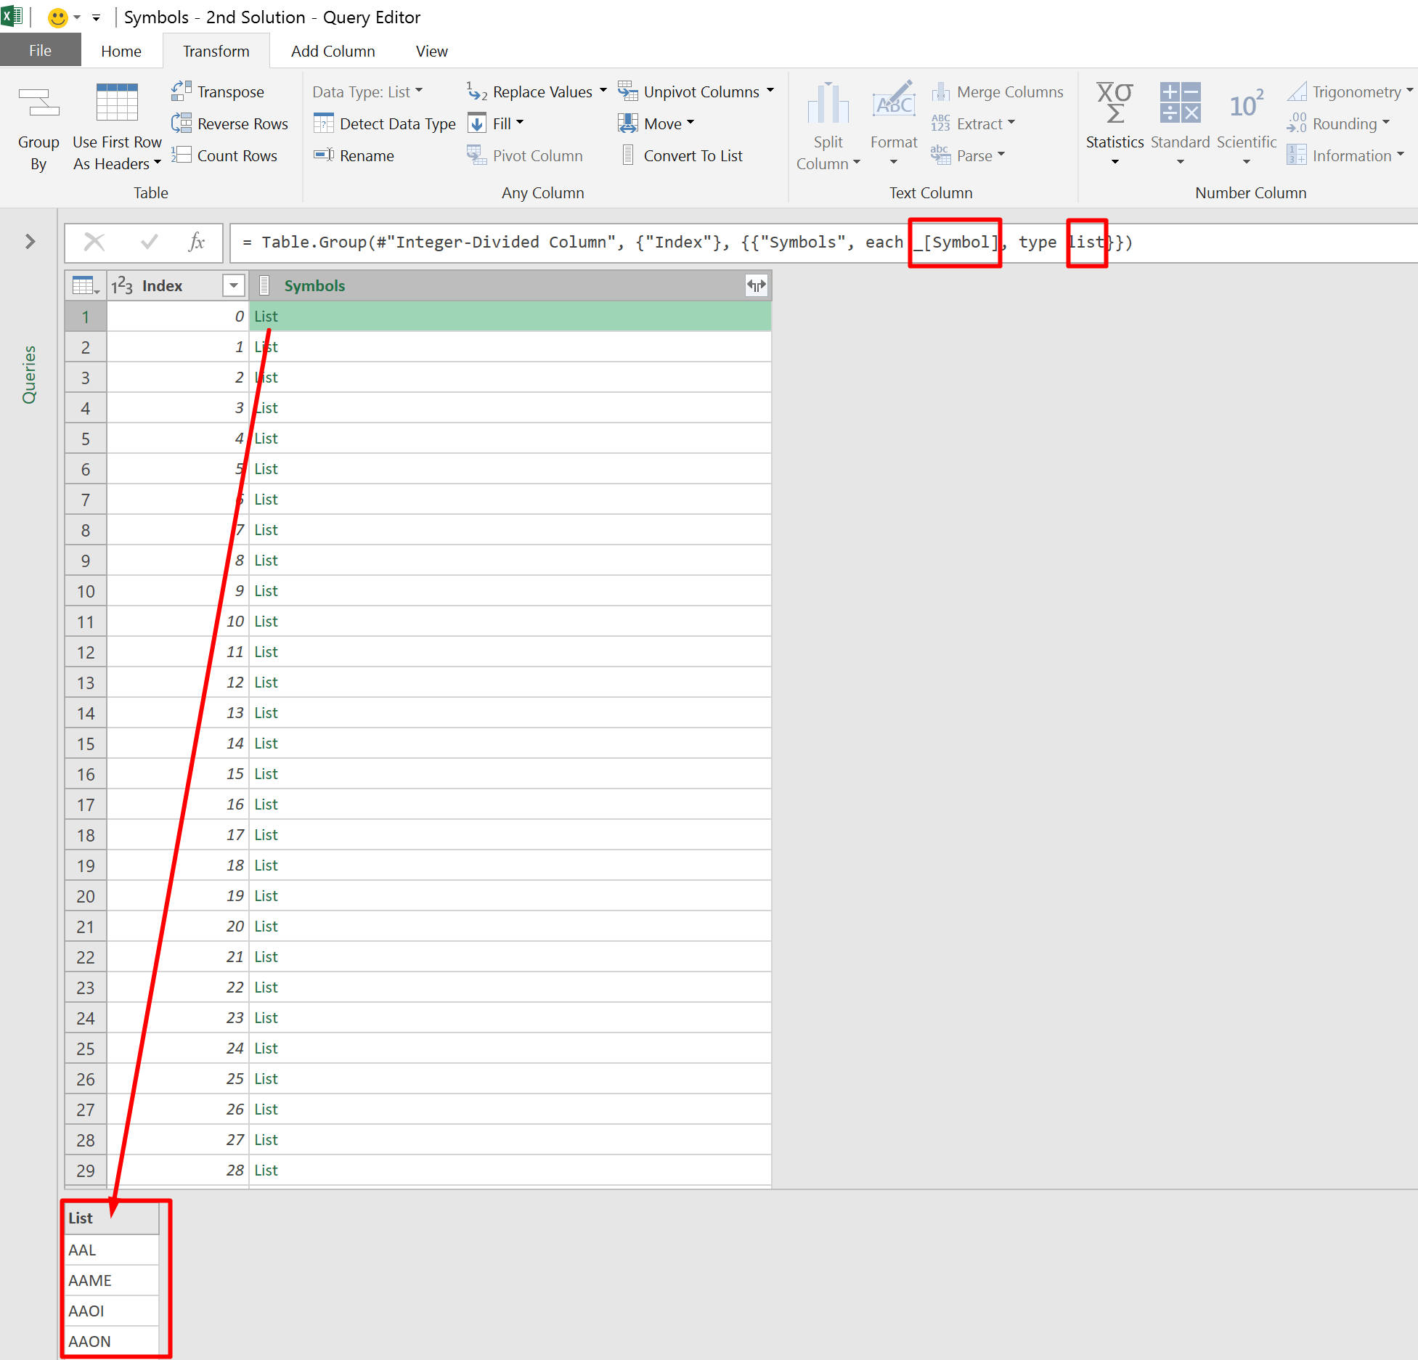This screenshot has width=1418, height=1360.
Task: Open the table menu icon in grid corner
Action: (x=86, y=285)
